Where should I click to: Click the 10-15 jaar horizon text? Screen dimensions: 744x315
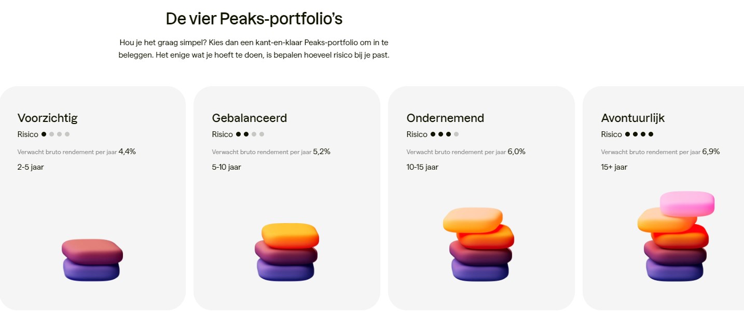point(422,167)
